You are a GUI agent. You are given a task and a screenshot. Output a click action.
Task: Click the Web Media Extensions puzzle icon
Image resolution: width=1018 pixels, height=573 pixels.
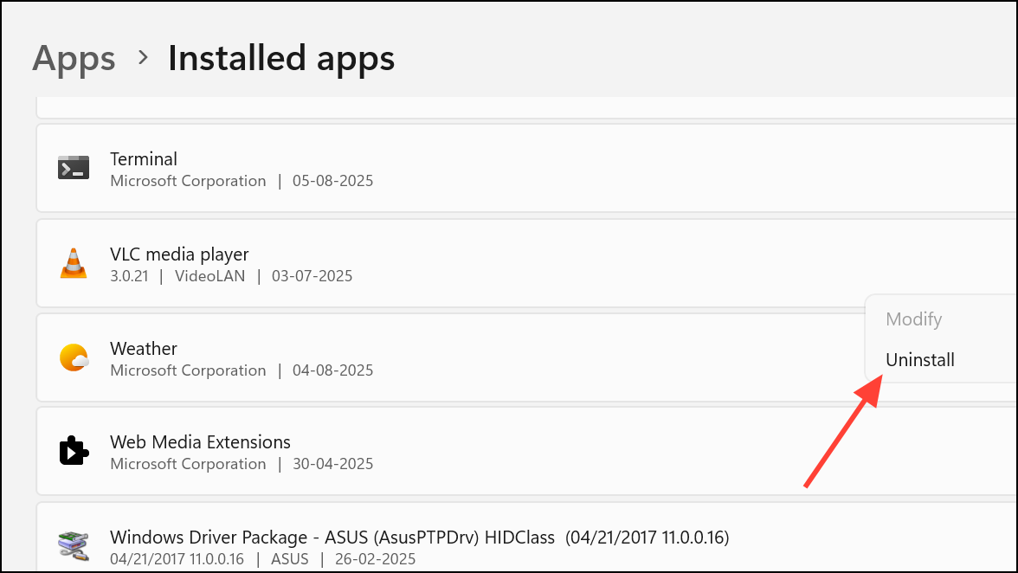[74, 451]
